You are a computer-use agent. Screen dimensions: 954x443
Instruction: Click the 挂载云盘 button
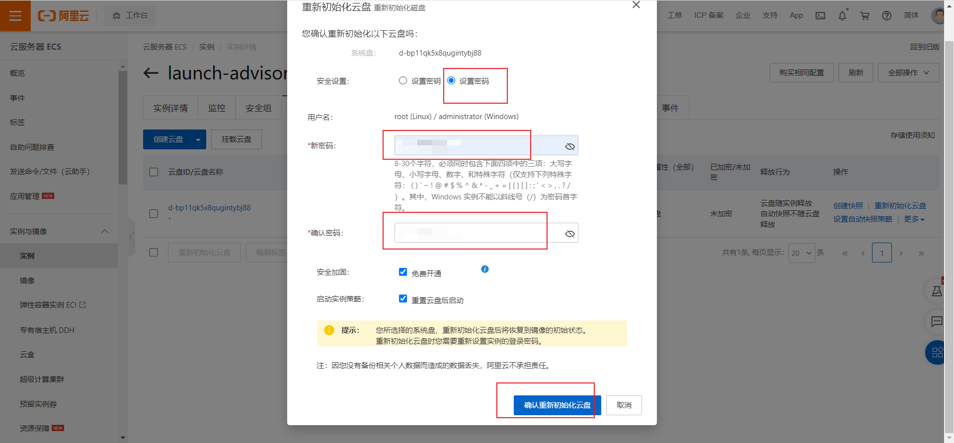(x=237, y=139)
